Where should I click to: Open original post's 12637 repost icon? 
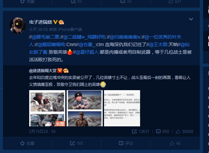point(140,132)
